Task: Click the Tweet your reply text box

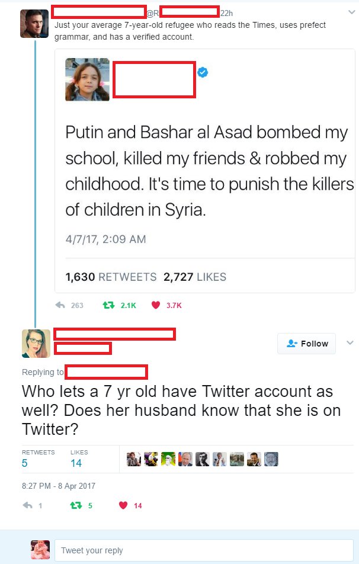Action: (x=204, y=550)
